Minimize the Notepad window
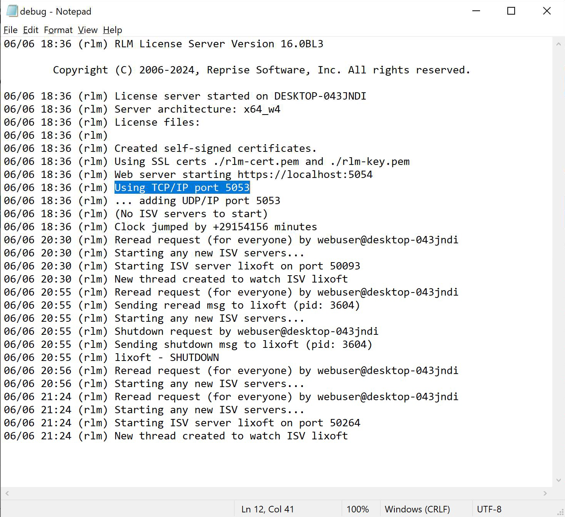The image size is (565, 517). pos(476,11)
